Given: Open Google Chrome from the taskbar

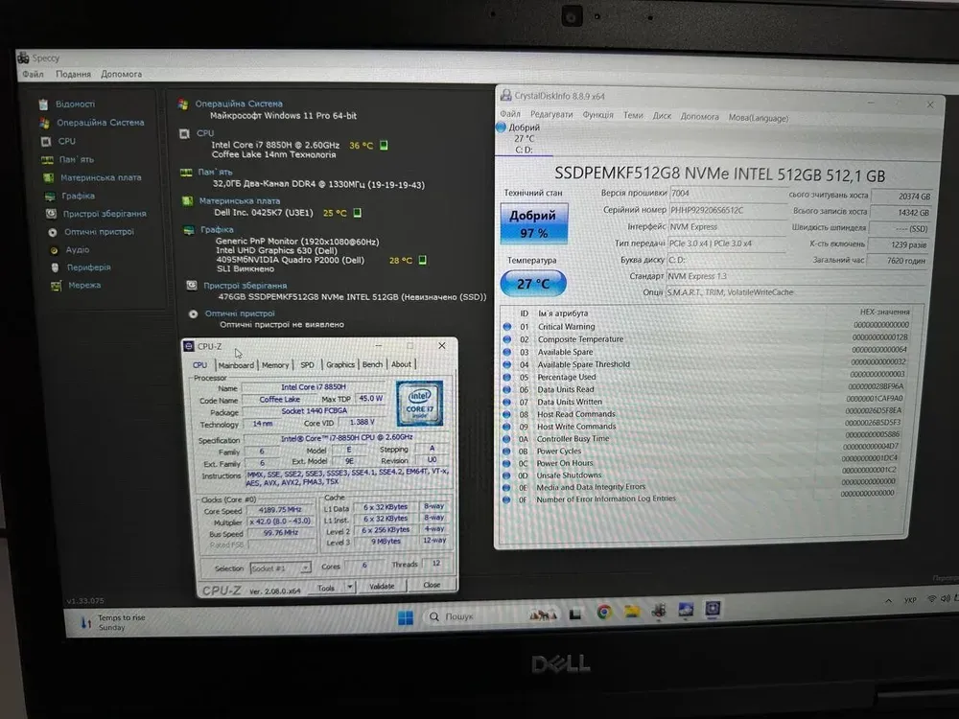Looking at the screenshot, I should (x=604, y=611).
